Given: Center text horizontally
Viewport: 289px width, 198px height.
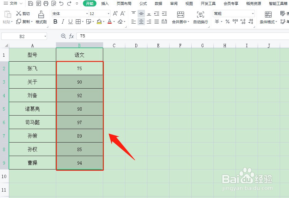Looking at the screenshot, I should point(141,21).
